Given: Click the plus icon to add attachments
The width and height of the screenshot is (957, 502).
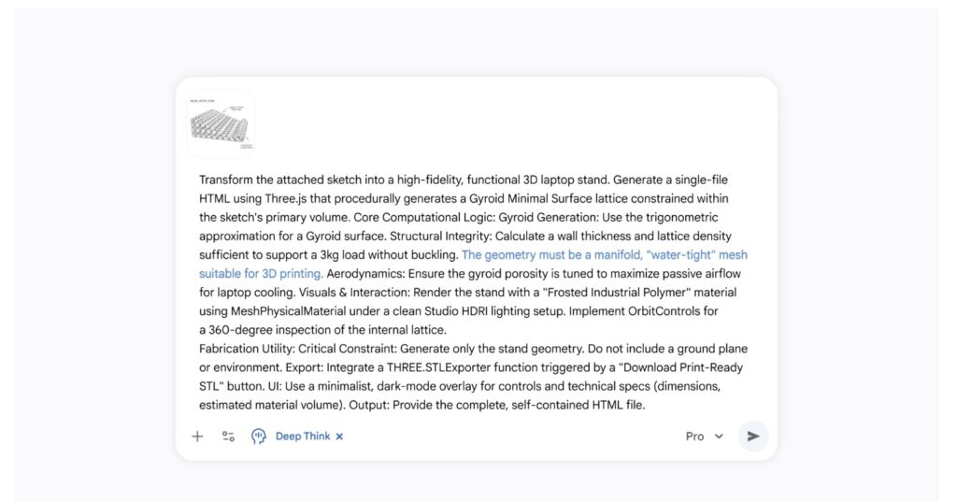Looking at the screenshot, I should point(197,437).
